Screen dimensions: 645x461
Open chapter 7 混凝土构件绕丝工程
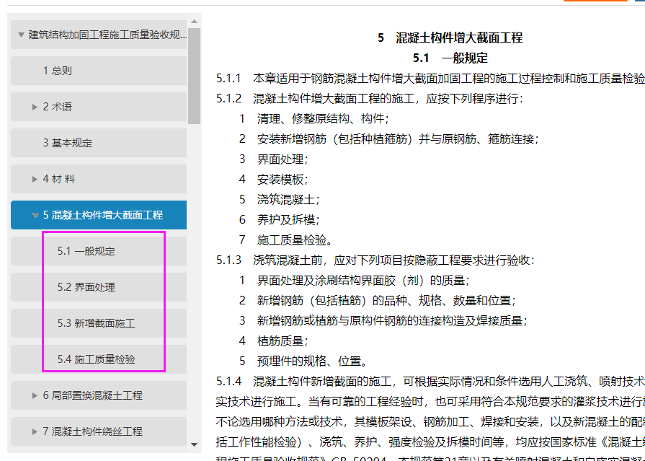[93, 431]
